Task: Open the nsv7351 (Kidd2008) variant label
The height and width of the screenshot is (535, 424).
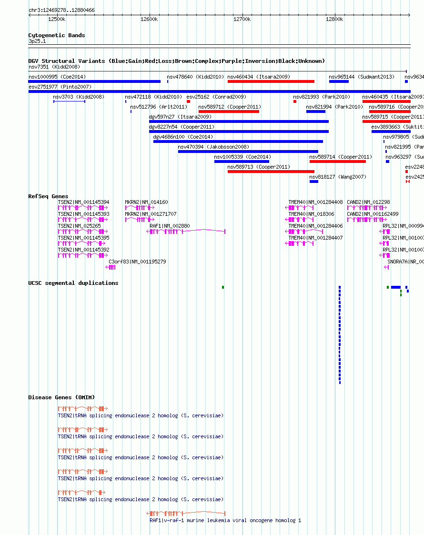Action: [54, 67]
